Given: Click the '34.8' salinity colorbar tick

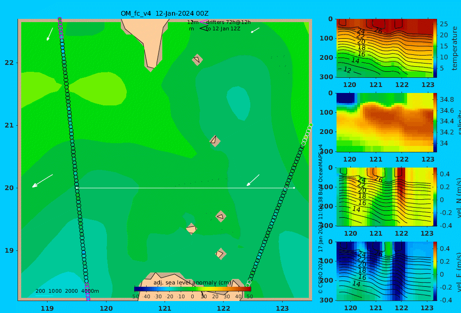Looking at the screenshot, I should (447, 99).
